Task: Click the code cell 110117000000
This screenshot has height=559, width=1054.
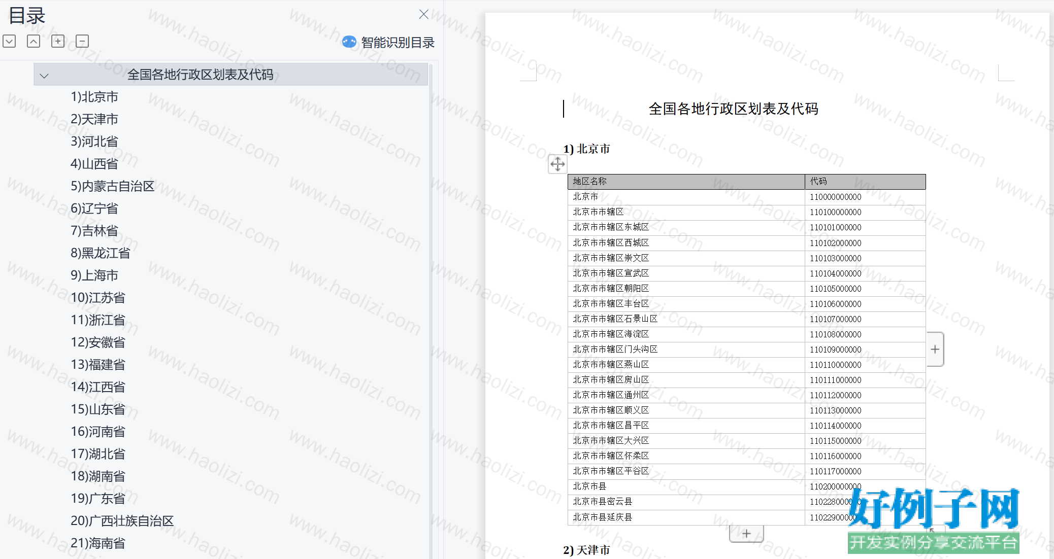Action: [865, 471]
